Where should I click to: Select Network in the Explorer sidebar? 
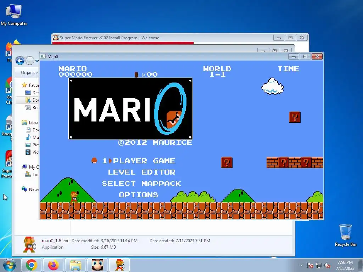tap(30, 189)
